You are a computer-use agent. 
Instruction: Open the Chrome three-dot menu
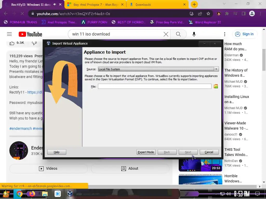[x=260, y=13]
